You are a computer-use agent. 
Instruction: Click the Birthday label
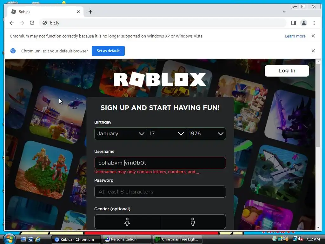(103, 122)
